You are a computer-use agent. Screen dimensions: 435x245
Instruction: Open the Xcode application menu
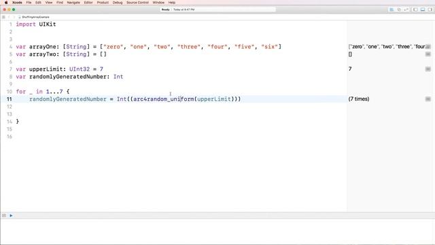(x=17, y=3)
